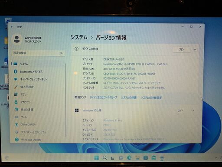Viewport: 222px width, 167px height.
Task: Open ドメインまたはワークグループ link
Action: coord(103,97)
